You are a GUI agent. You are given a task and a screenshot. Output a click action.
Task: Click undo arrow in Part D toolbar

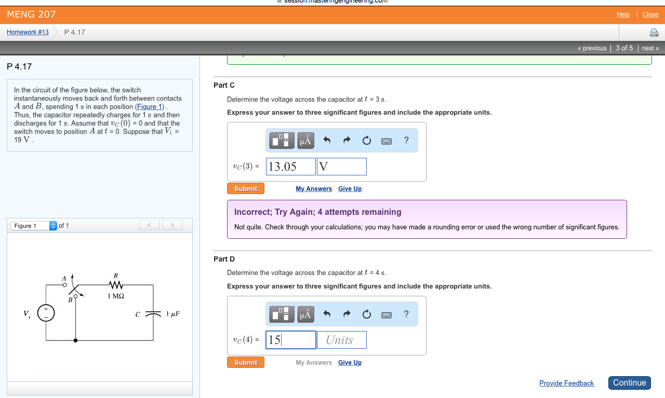click(x=327, y=314)
